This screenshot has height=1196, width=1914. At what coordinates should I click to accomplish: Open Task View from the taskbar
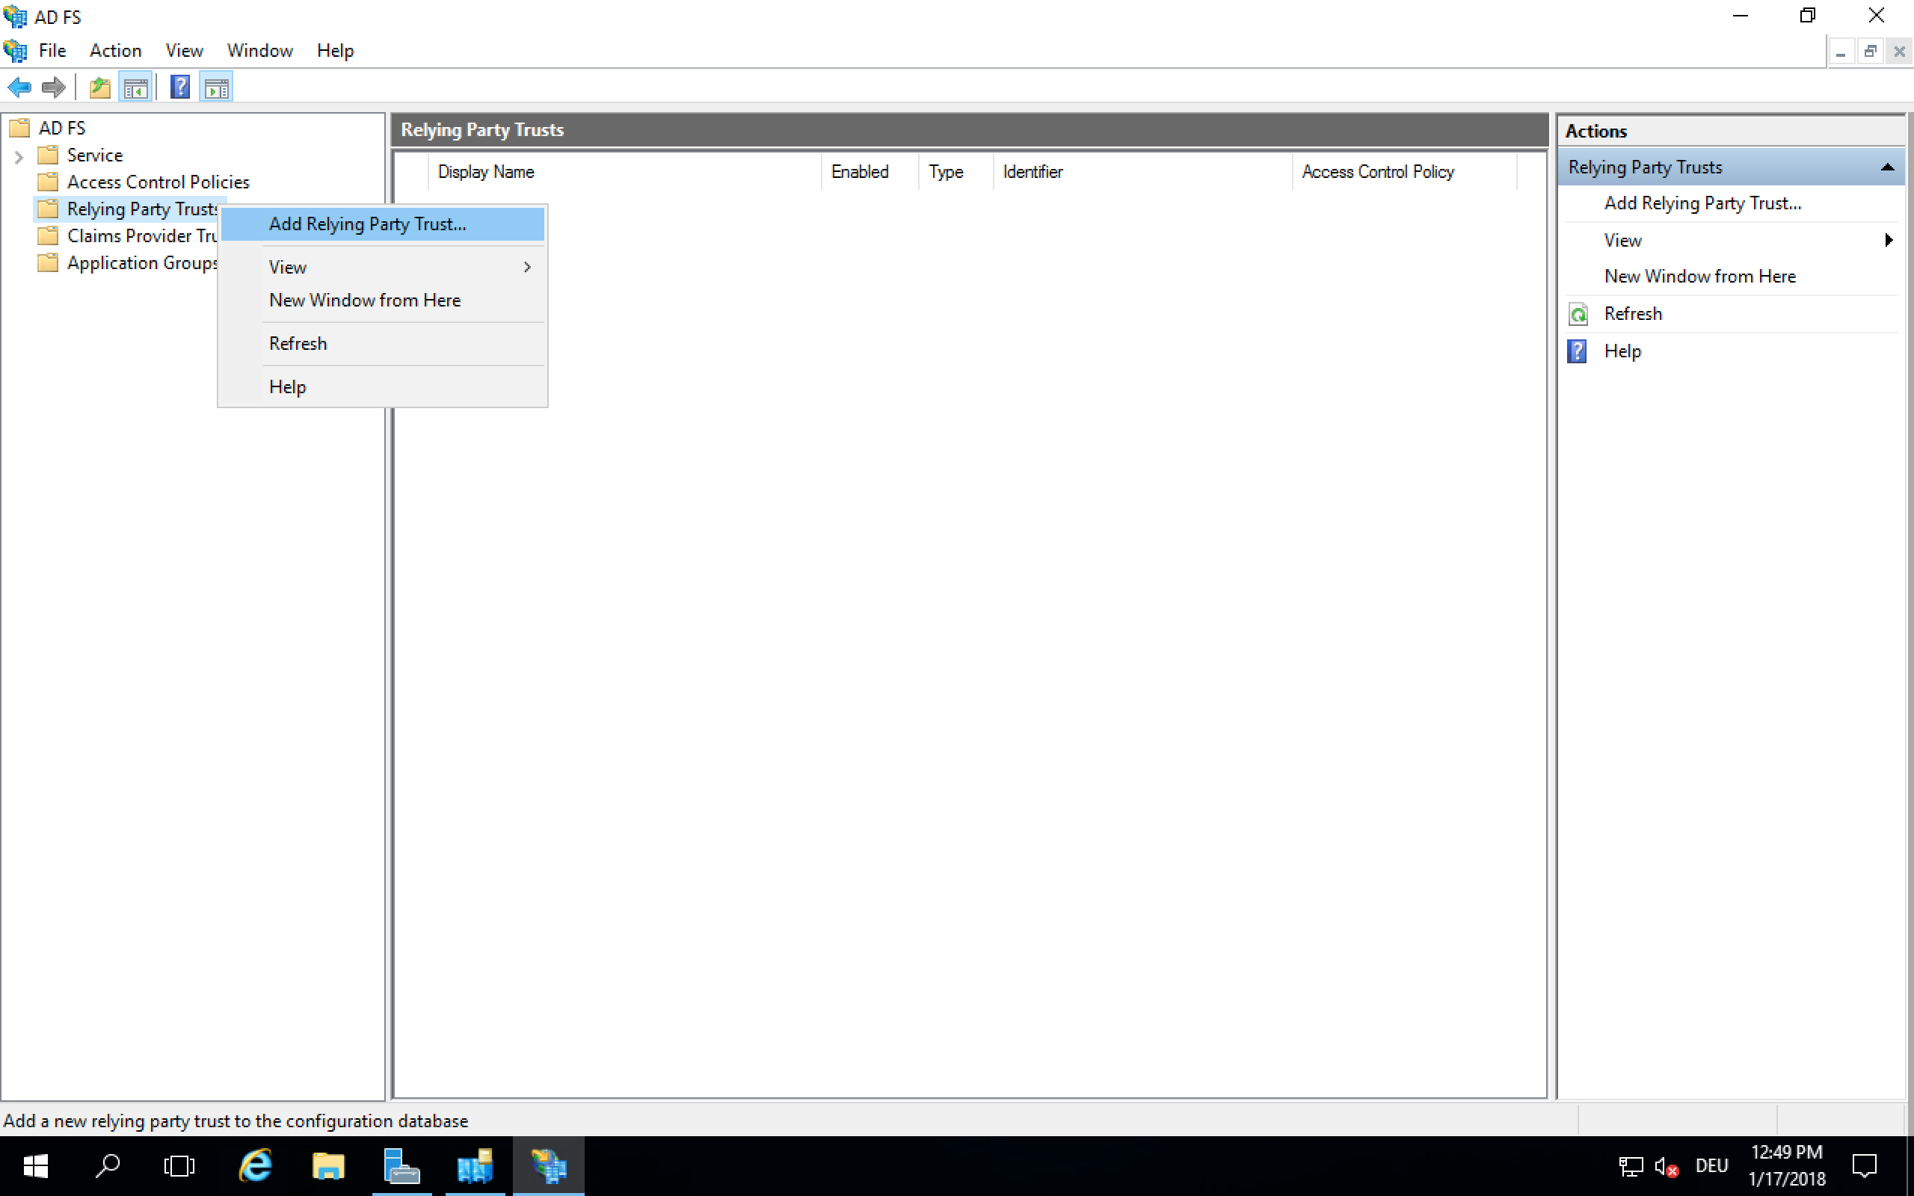[x=179, y=1166]
